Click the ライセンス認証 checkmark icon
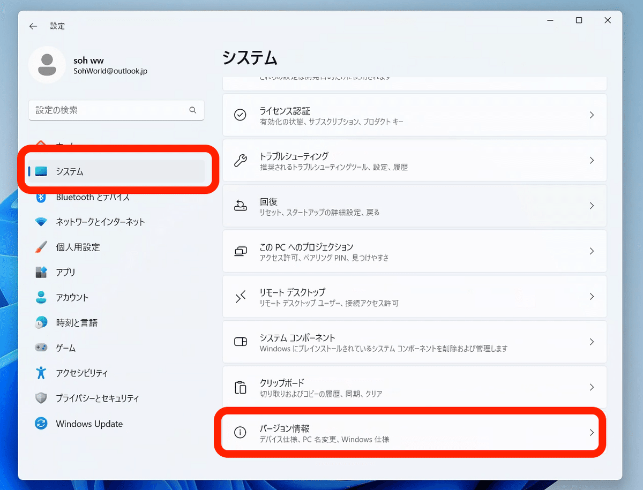This screenshot has width=643, height=490. tap(241, 115)
